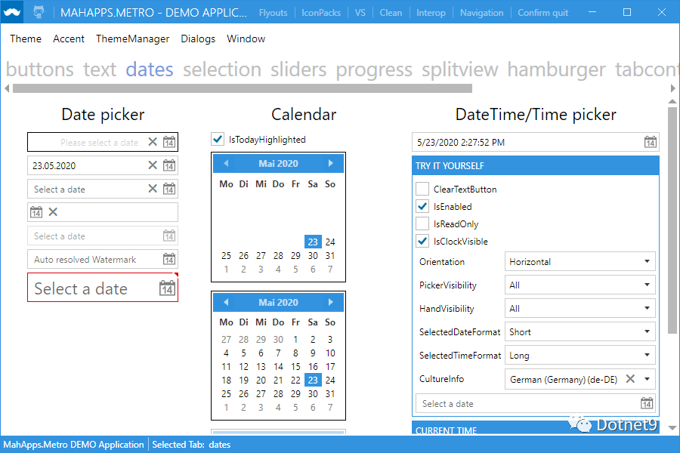This screenshot has width=680, height=453.
Task: Open calendar in large red-bordered date picker
Action: coord(167,288)
